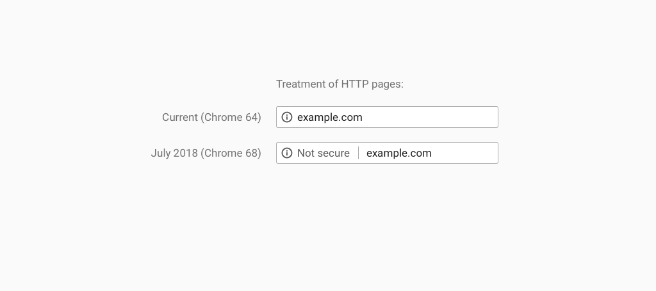
Task: Click the info icon before "Not secure"
Action: [287, 153]
